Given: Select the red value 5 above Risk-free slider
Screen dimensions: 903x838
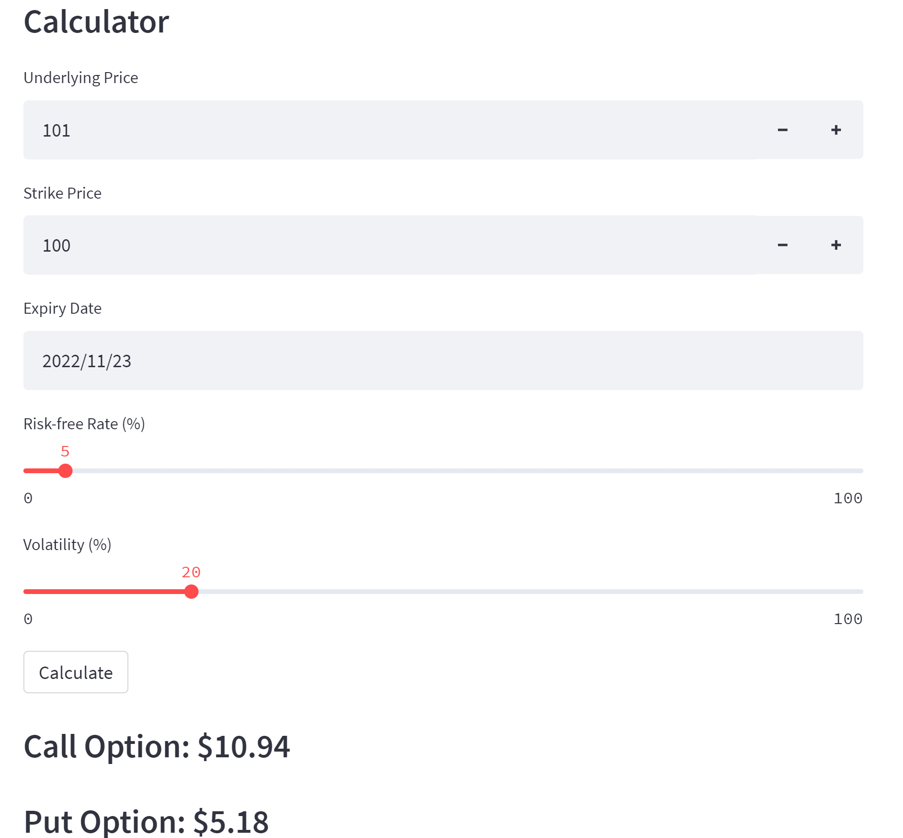Looking at the screenshot, I should (x=65, y=451).
